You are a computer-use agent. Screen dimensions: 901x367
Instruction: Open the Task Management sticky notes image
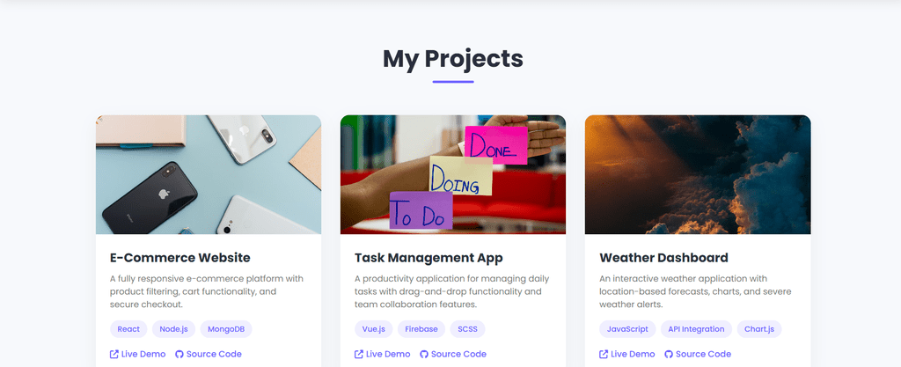(x=453, y=174)
